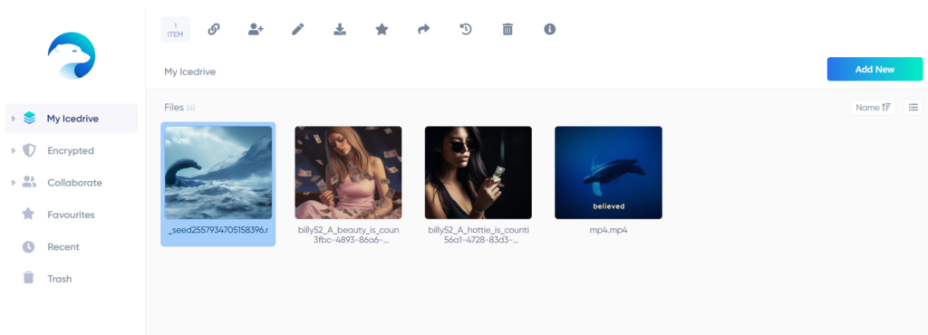Viewport: 928px width, 335px height.
Task: Expand the Encrypted section arrow
Action: tap(14, 150)
